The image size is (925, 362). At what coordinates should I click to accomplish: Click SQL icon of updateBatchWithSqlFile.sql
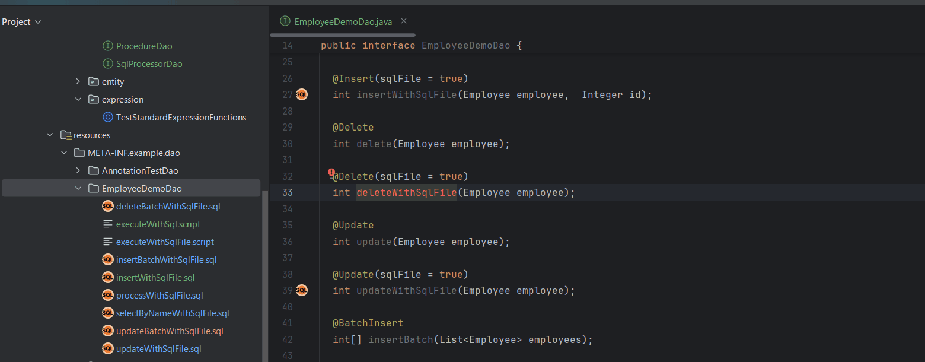coord(107,331)
